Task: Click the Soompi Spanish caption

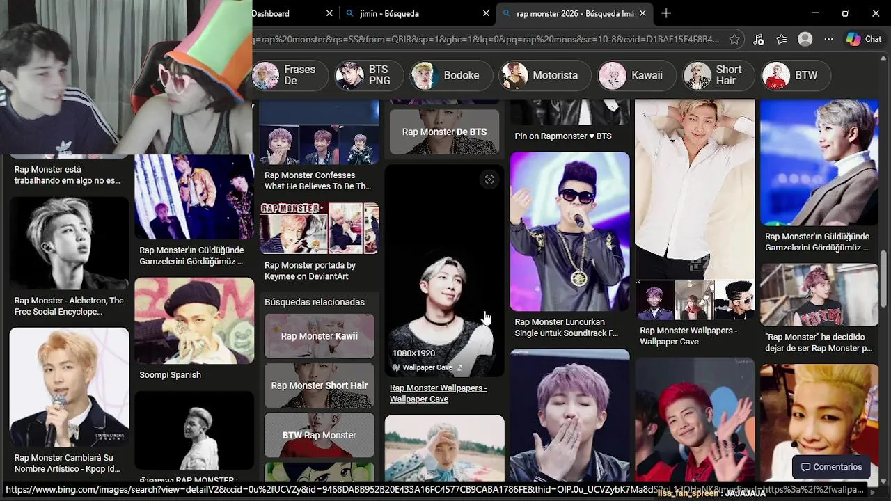Action: 170,375
